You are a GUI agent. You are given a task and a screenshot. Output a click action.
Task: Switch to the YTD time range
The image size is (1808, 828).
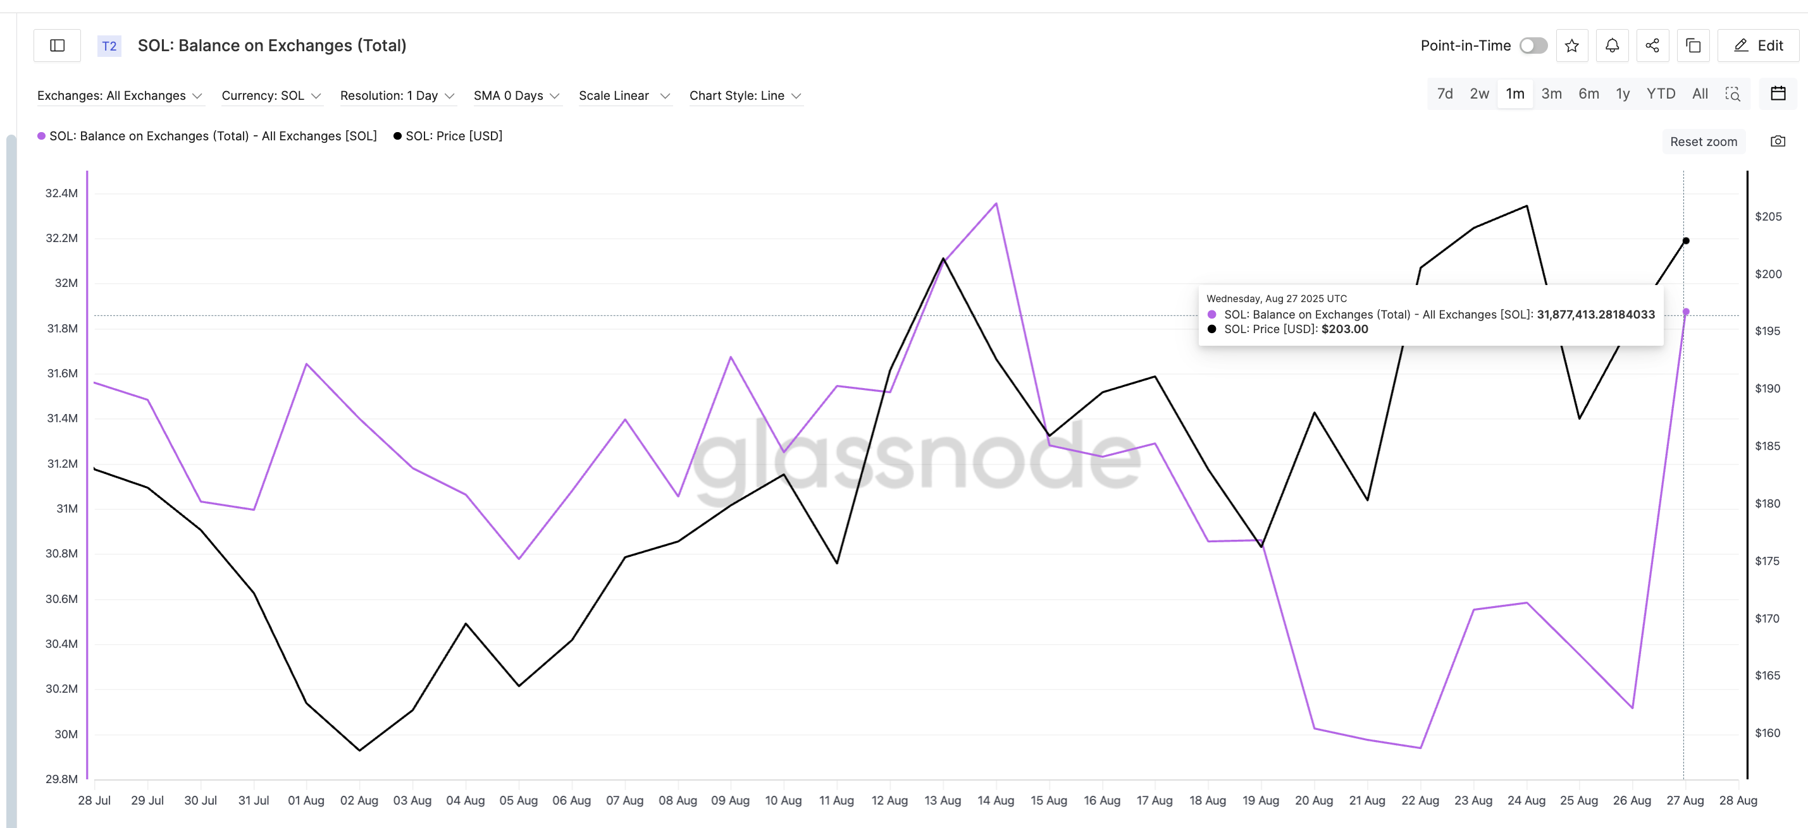point(1661,92)
